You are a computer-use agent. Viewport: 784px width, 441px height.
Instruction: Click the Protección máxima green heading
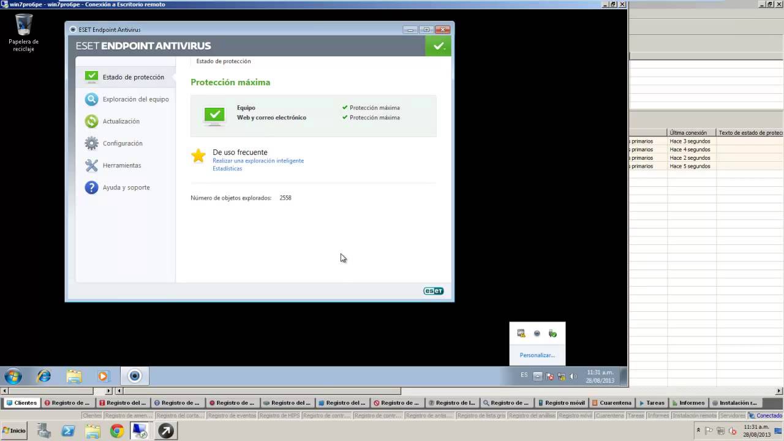[x=230, y=82]
